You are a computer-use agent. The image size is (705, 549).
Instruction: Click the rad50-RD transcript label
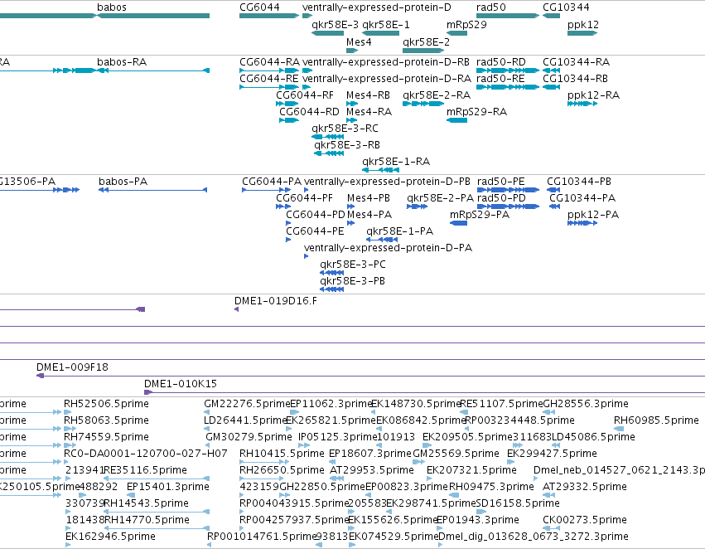click(501, 62)
